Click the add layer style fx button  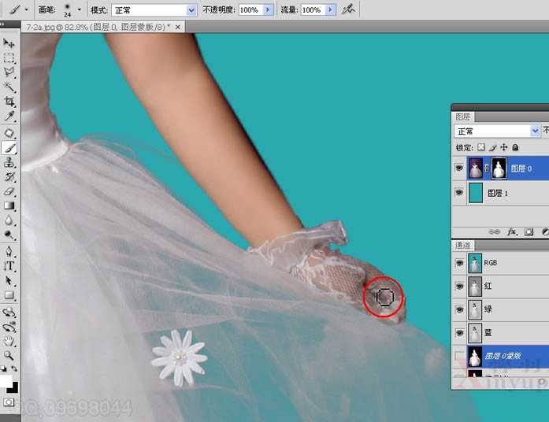point(511,232)
